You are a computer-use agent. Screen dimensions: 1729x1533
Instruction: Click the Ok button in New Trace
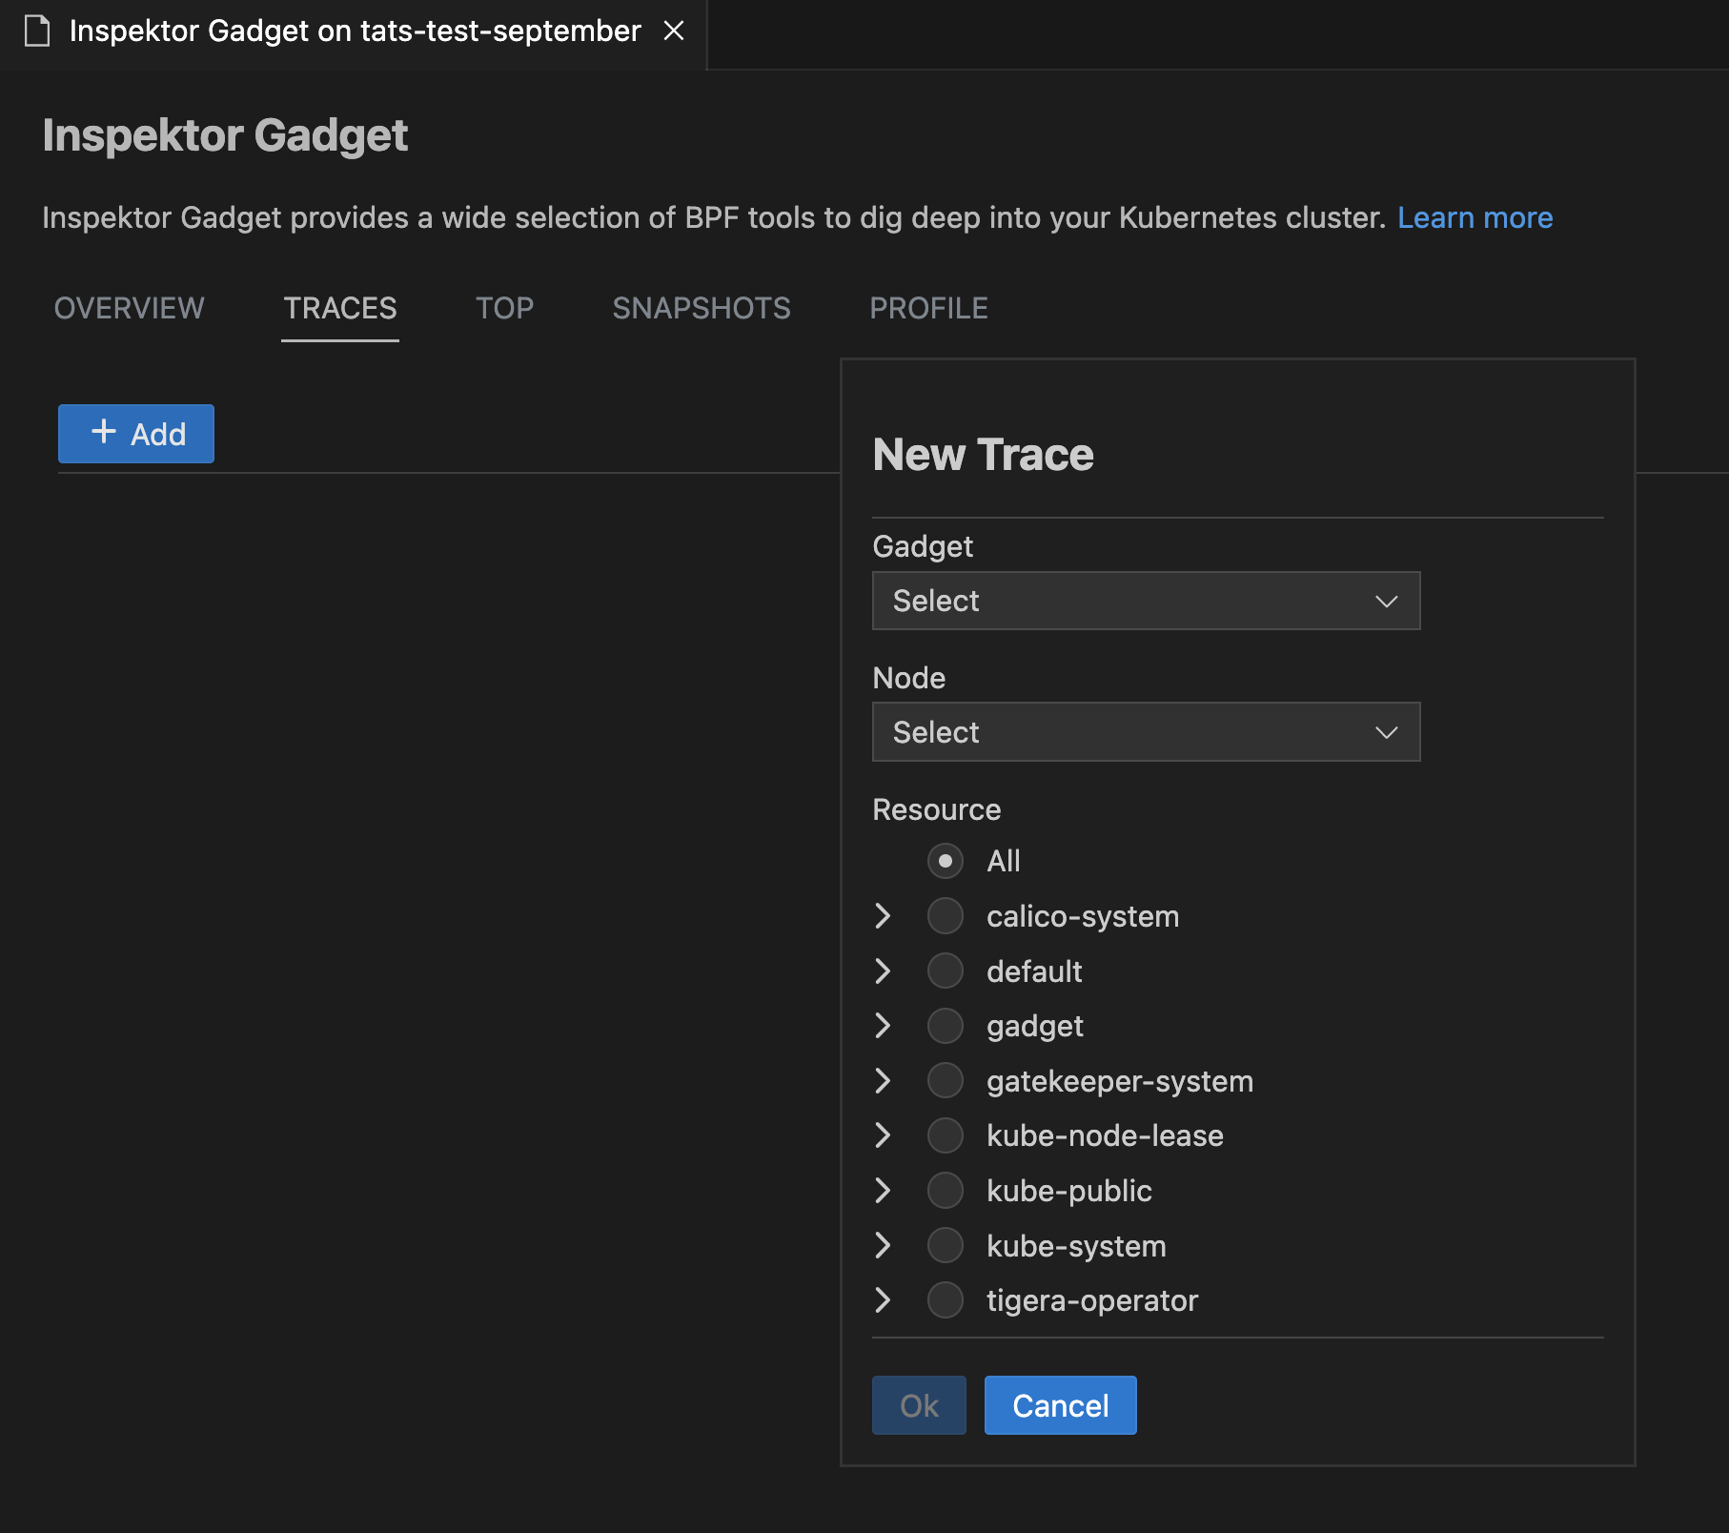click(919, 1405)
